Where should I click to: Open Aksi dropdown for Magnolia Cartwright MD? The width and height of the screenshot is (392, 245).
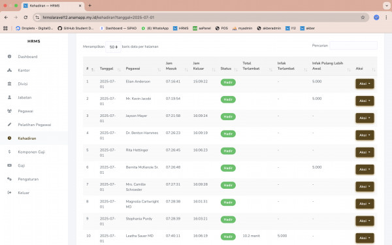coord(365,203)
